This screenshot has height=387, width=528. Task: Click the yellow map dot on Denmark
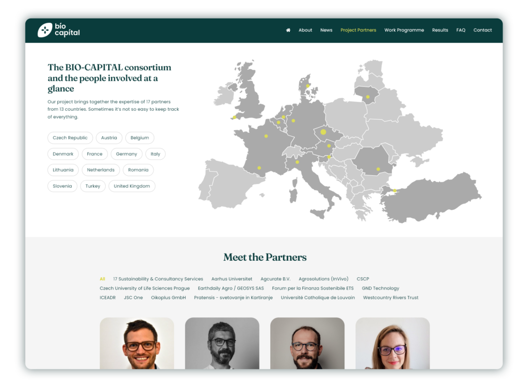pos(308,86)
